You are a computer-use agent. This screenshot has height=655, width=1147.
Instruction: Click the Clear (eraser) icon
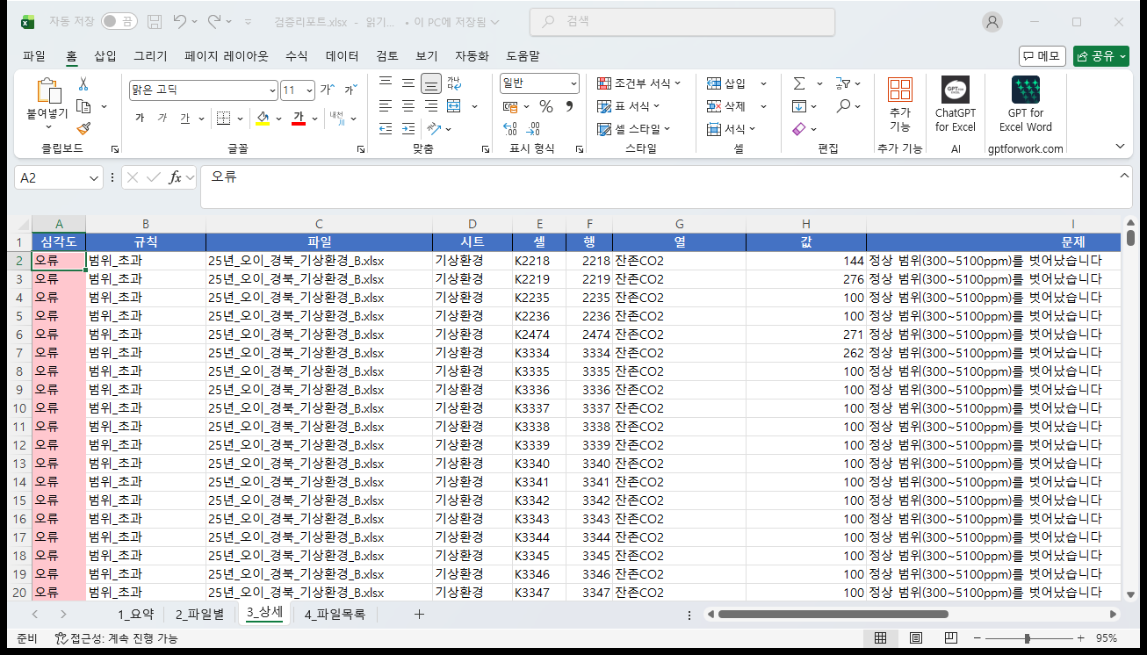(x=798, y=129)
